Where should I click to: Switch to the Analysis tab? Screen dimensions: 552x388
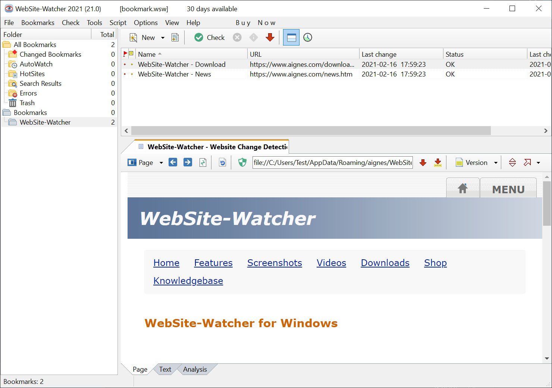(195, 369)
